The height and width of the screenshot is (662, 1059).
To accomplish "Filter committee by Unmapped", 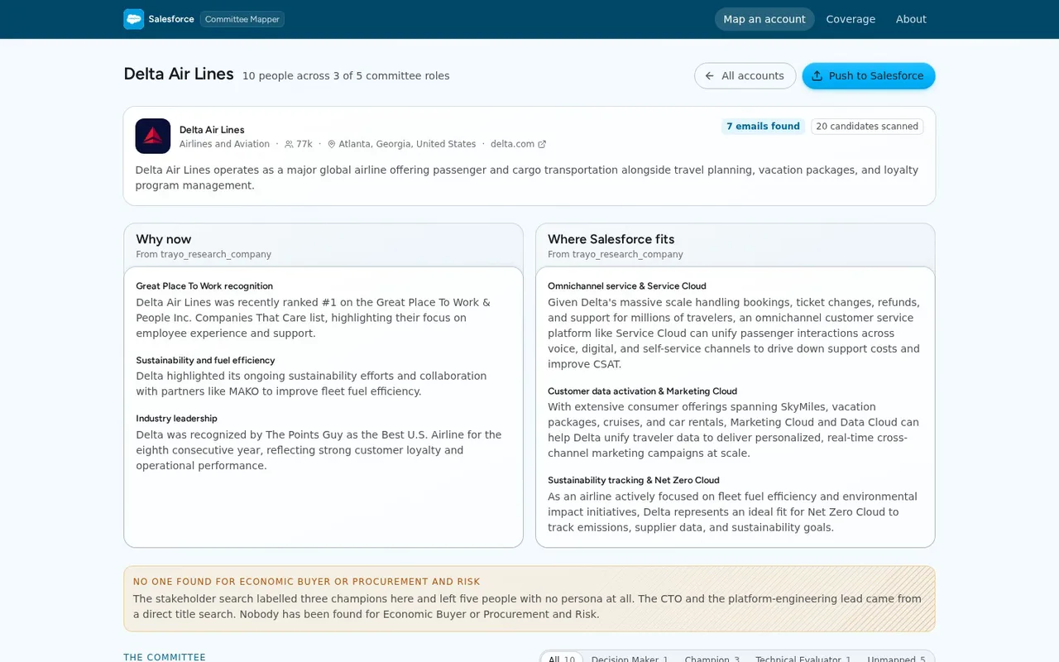I will [x=897, y=659].
